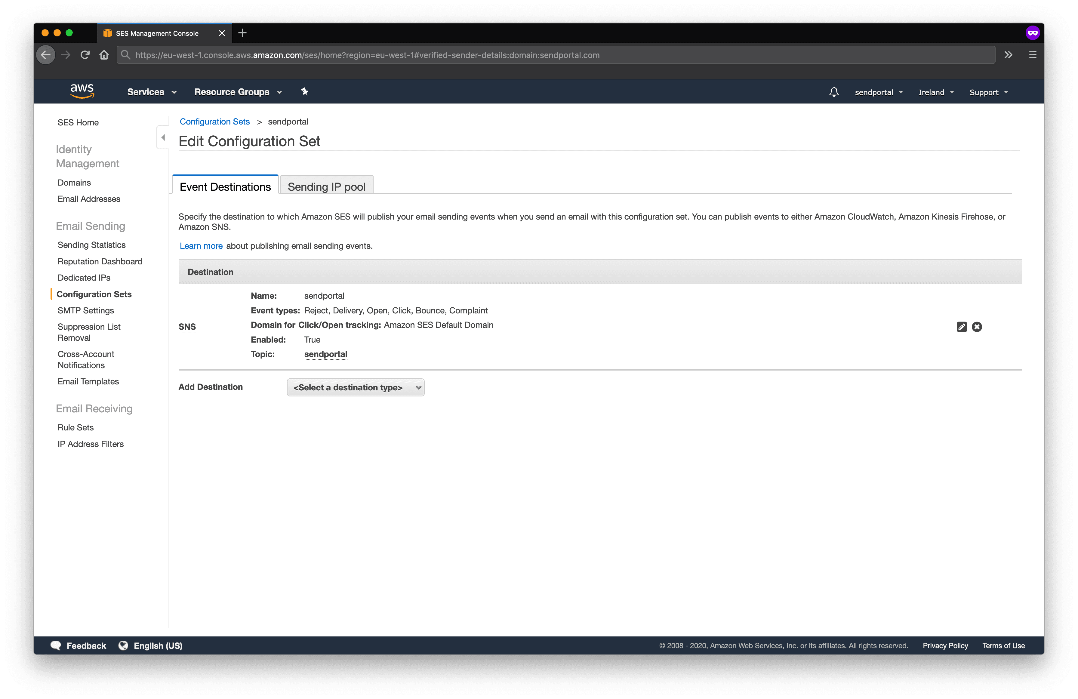Click the browser home icon

104,55
